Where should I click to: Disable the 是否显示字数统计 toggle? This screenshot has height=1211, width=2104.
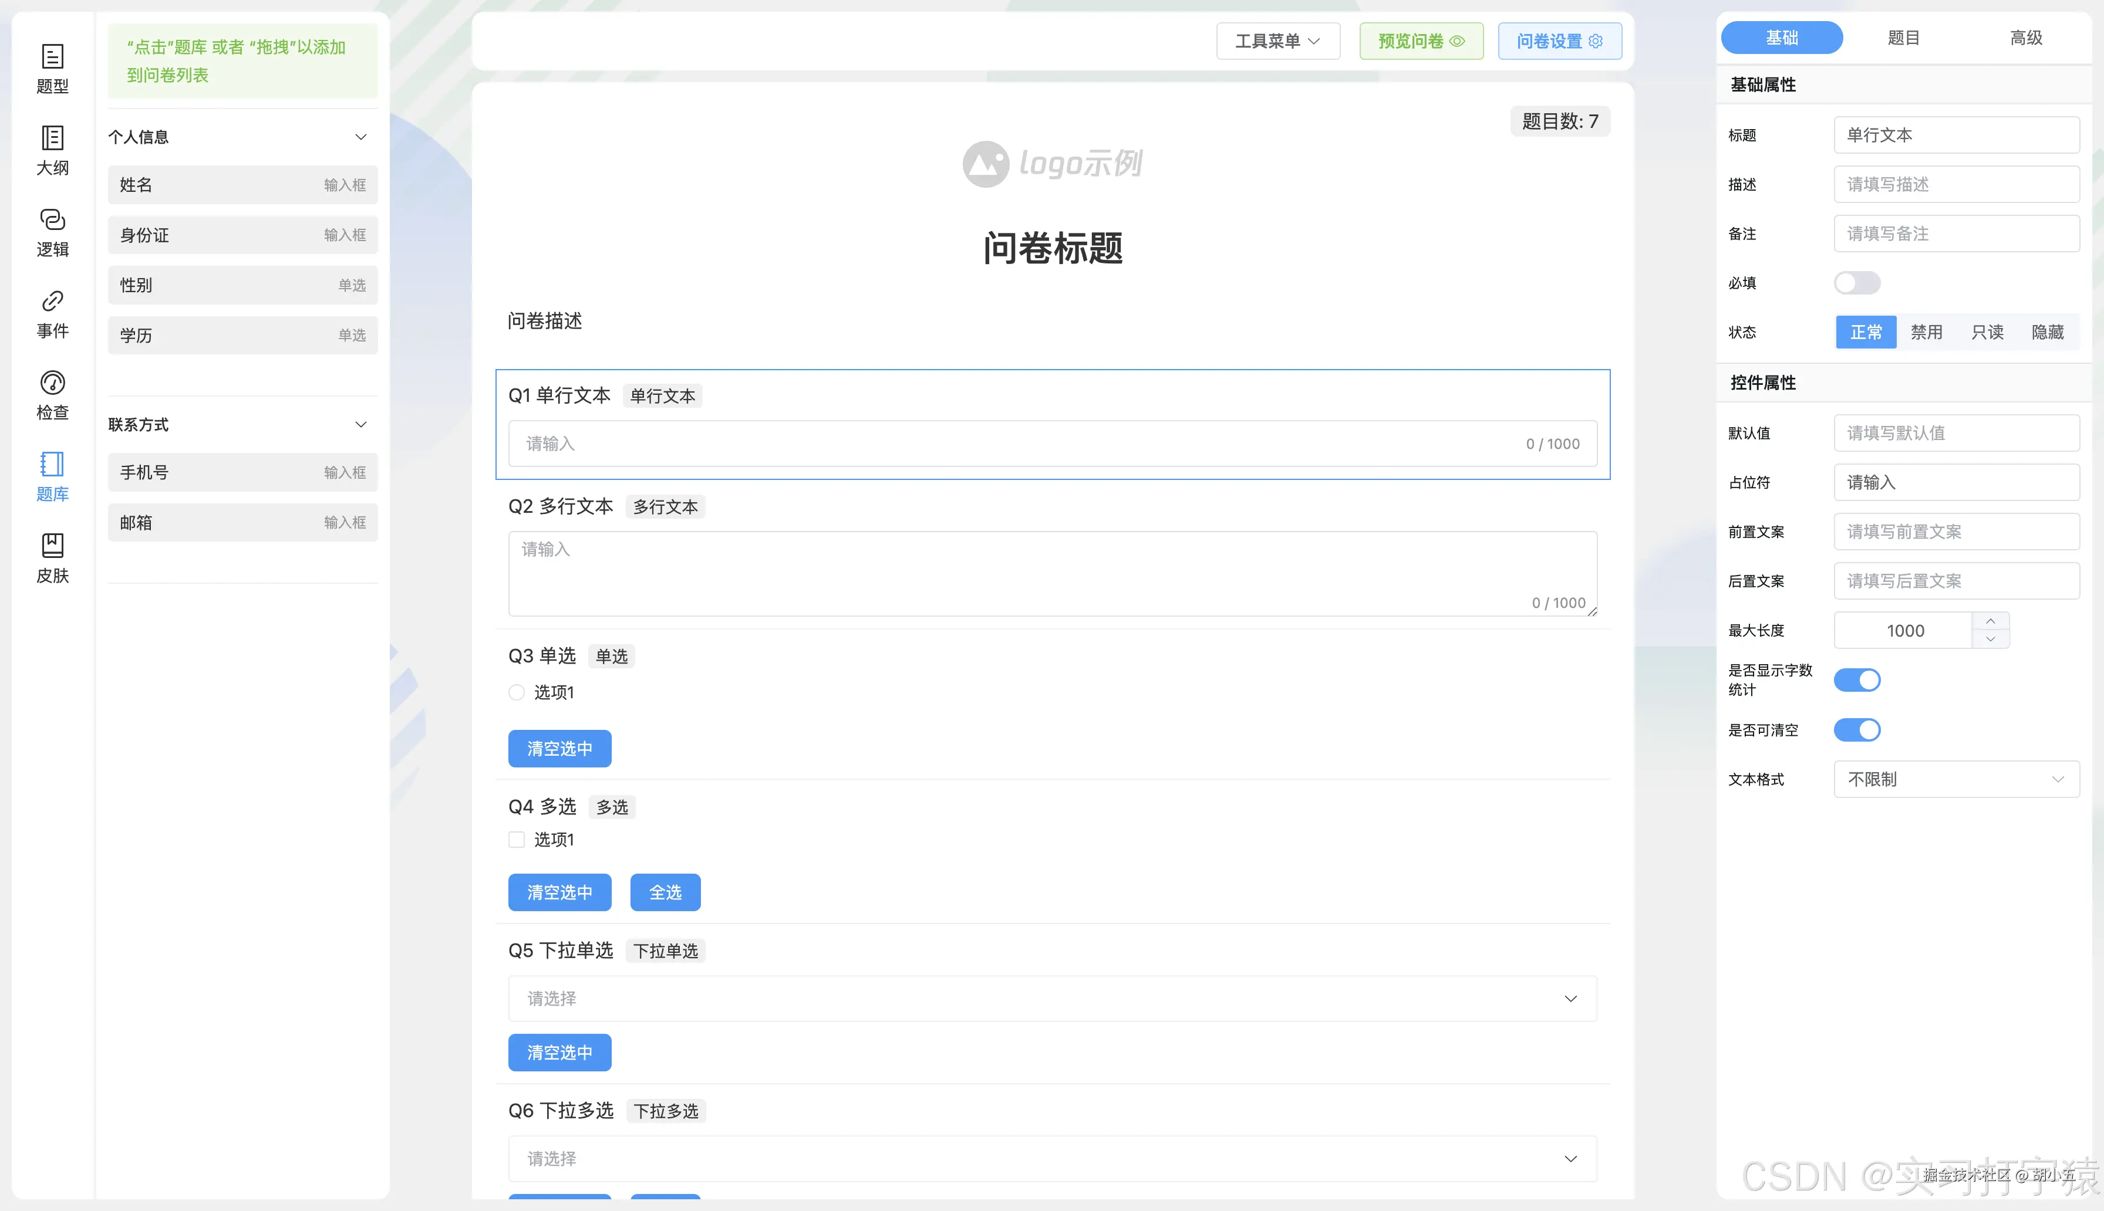[x=1857, y=679]
